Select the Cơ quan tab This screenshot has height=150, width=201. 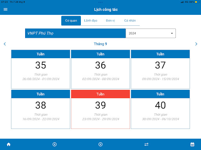tap(71, 21)
